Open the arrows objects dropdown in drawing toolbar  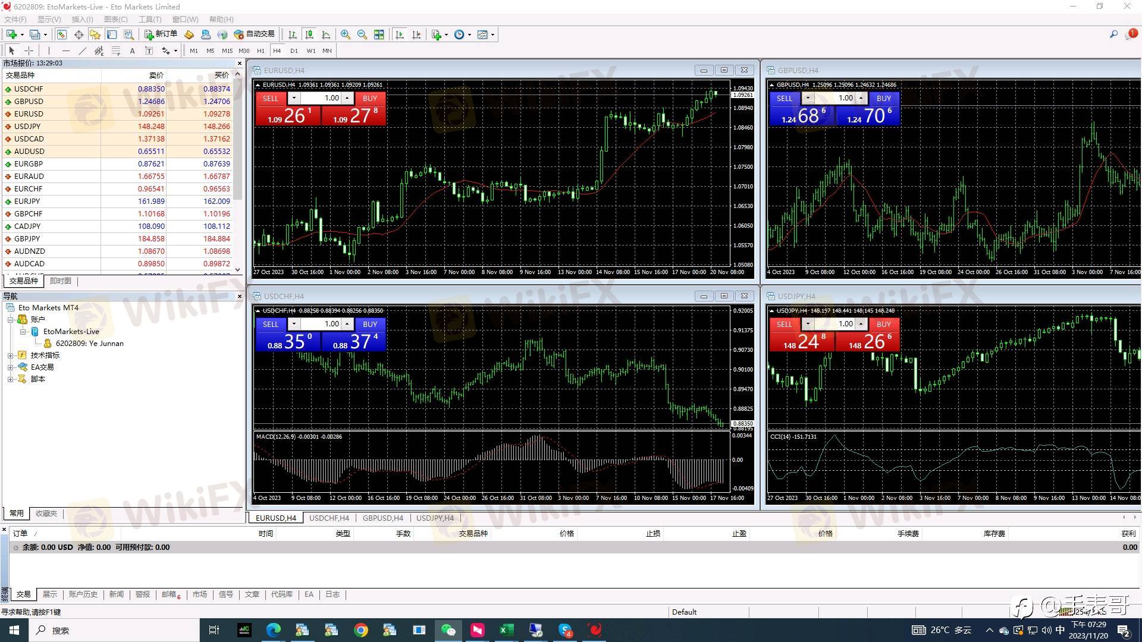pos(175,51)
